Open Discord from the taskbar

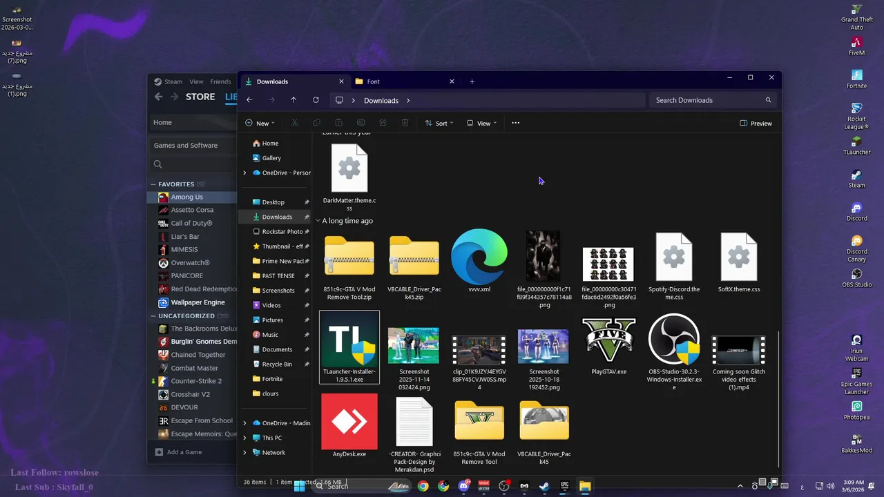[x=463, y=486]
